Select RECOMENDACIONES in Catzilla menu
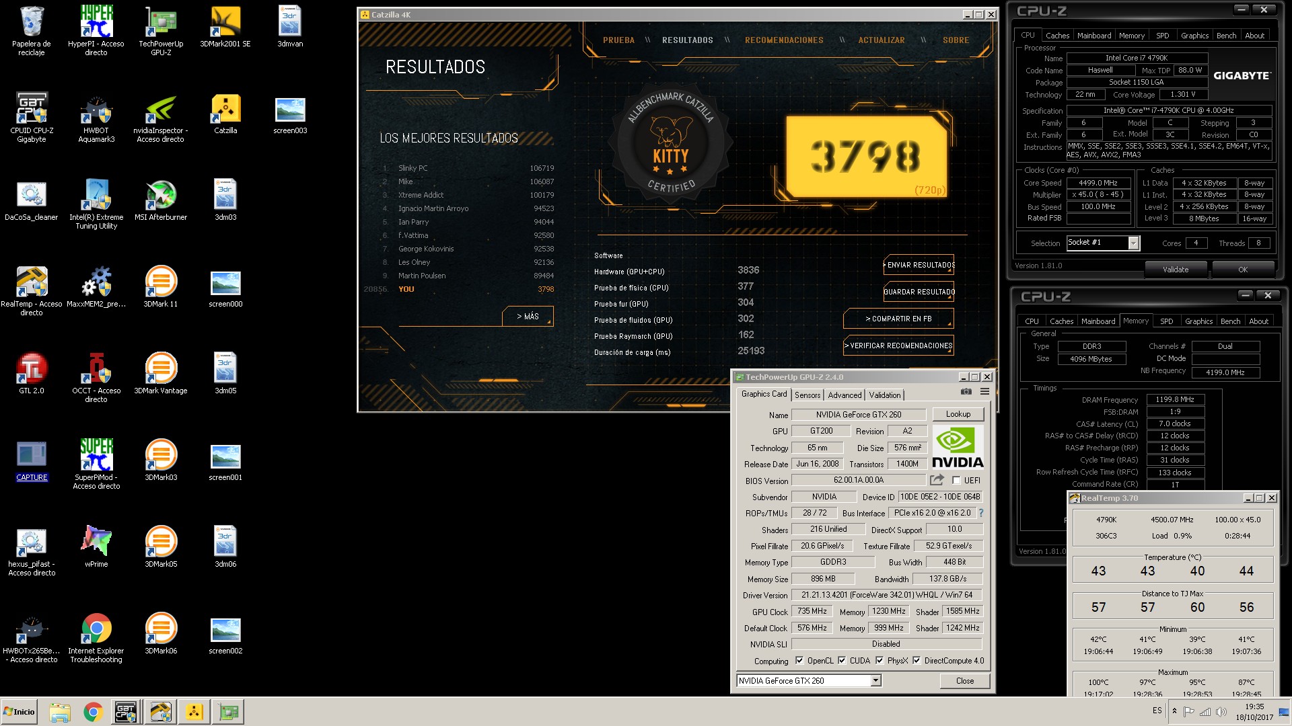This screenshot has width=1292, height=726. [784, 40]
